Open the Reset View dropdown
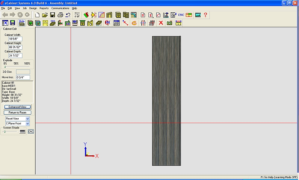Image resolution: width=299 pixels, height=180 pixels. [28, 118]
